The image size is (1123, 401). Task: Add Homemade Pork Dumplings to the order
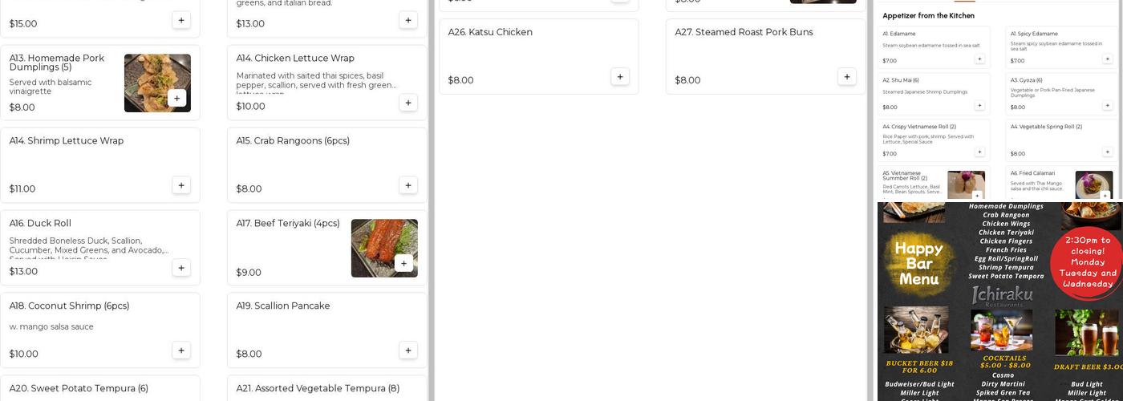[x=176, y=98]
